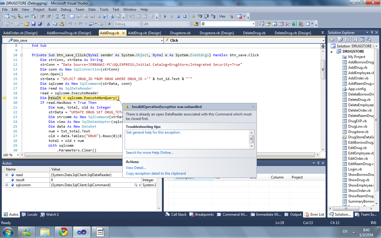Switch to the Drugstore.vb tab
The height and width of the screenshot is (238, 381).
[x=180, y=33]
